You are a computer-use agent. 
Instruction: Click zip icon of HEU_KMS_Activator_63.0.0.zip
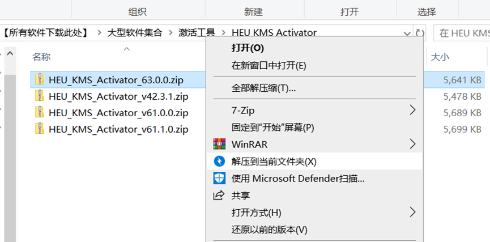(x=39, y=79)
